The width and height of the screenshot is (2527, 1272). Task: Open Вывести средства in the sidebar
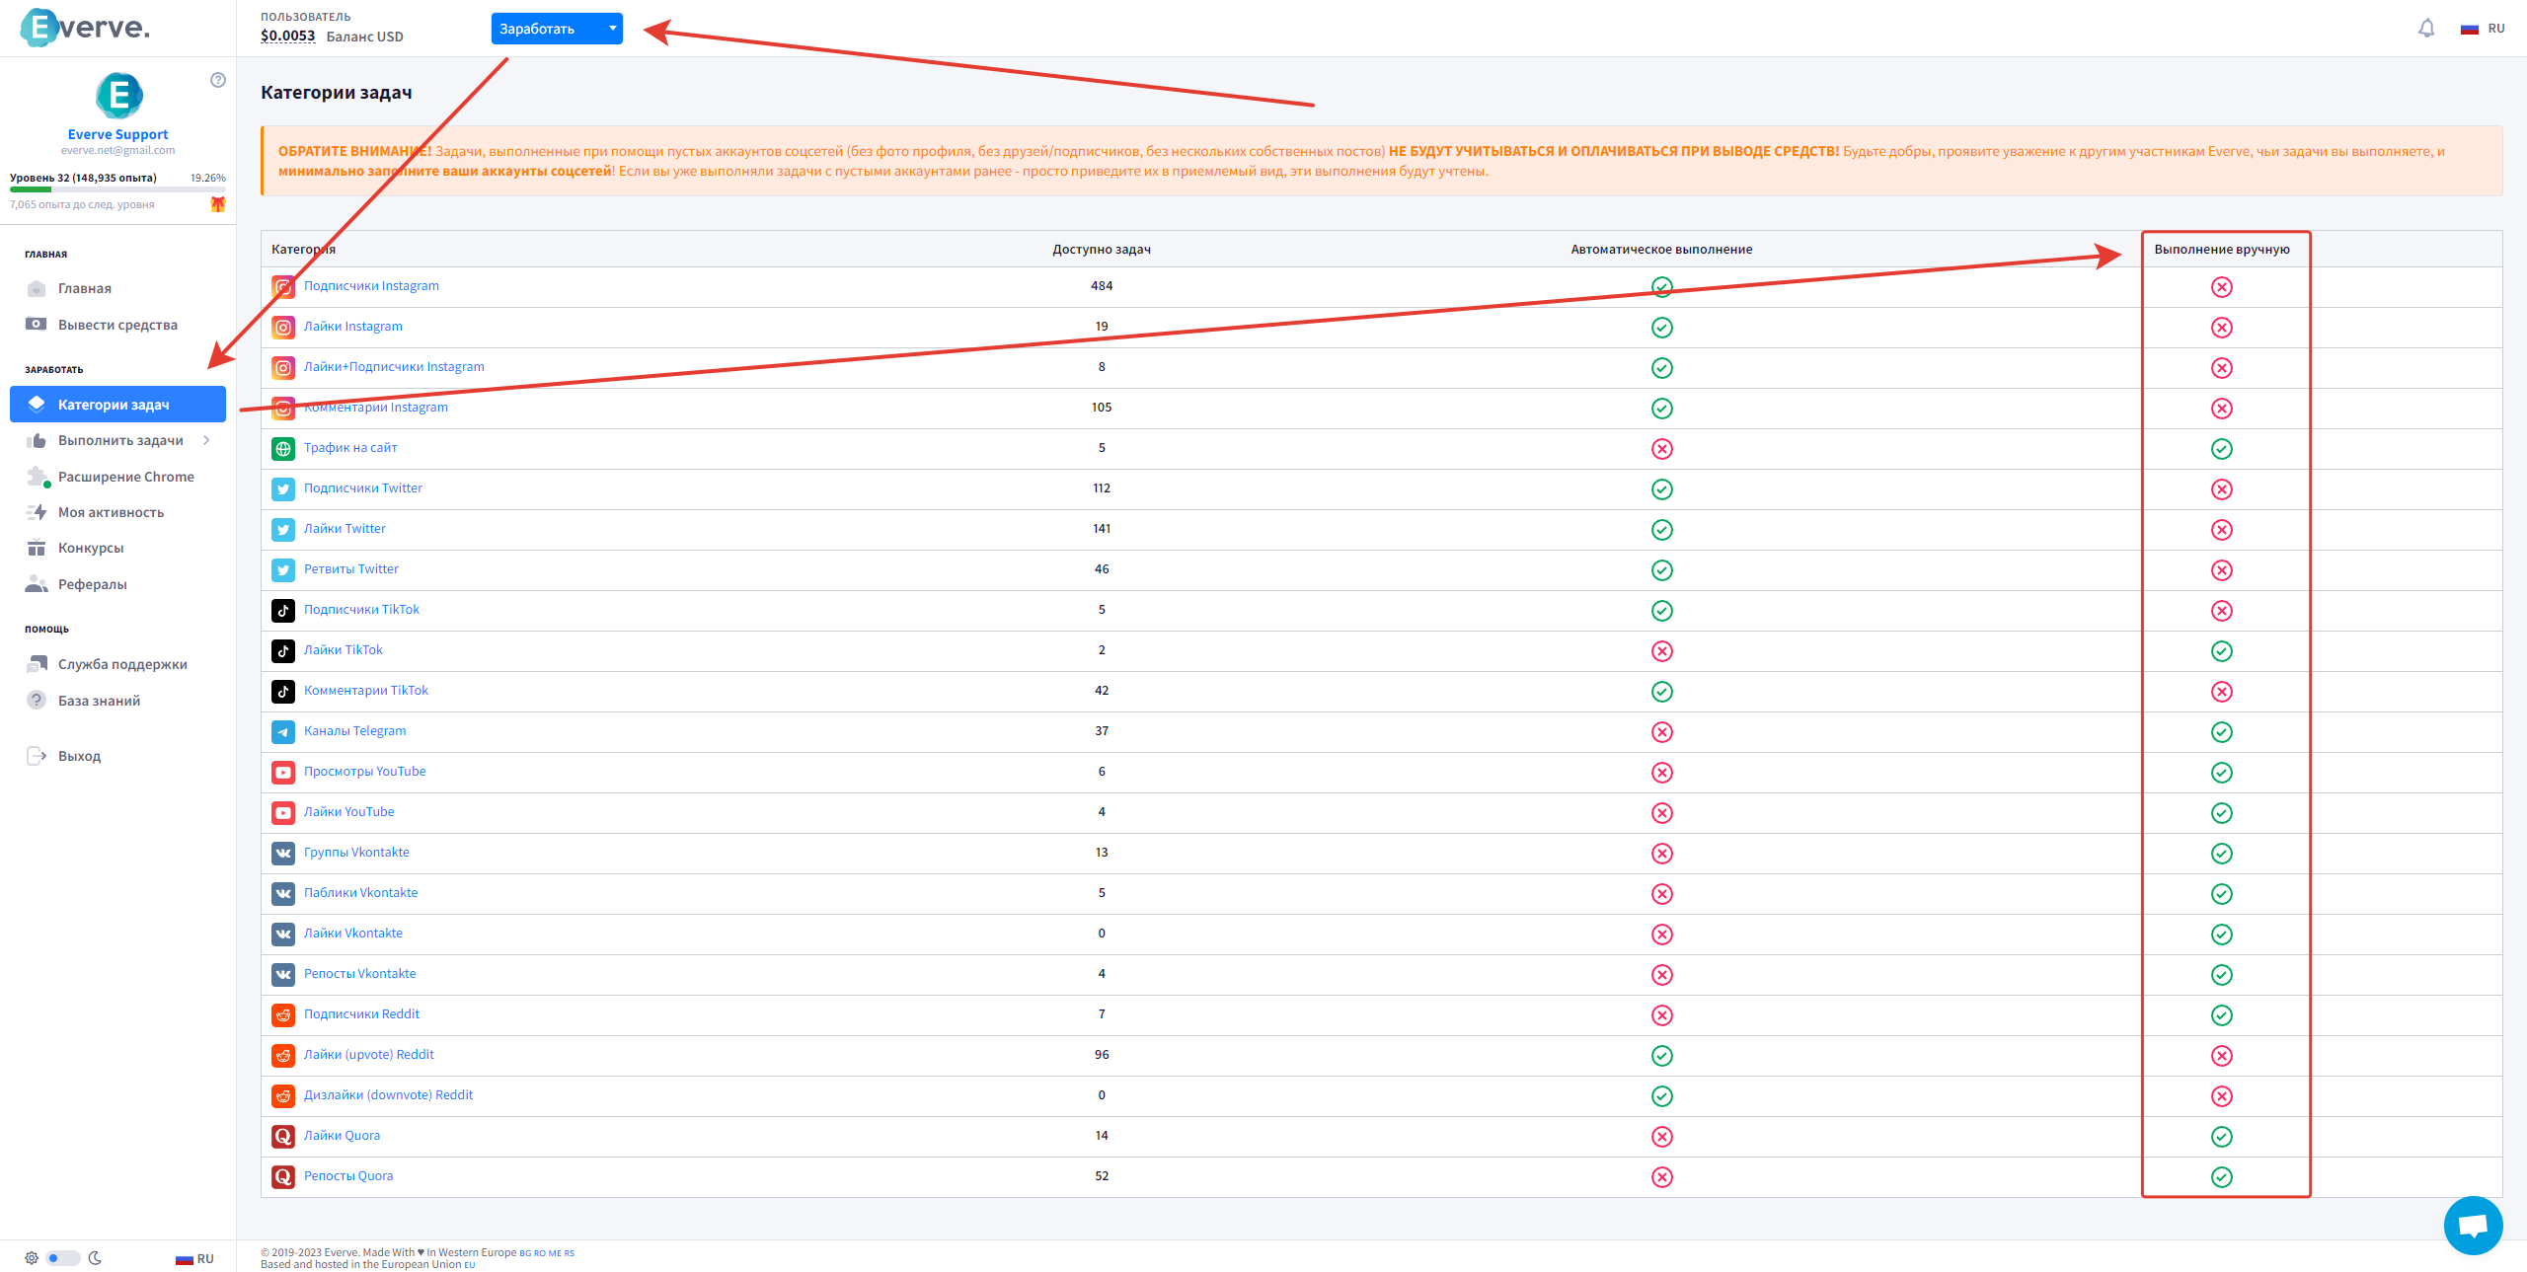(118, 325)
